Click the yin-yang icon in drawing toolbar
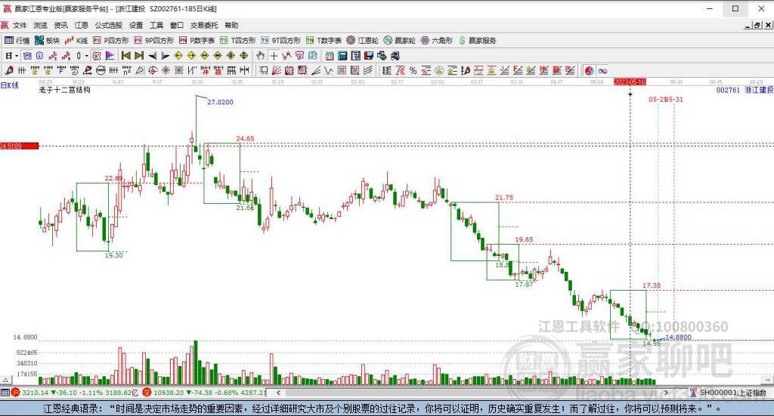The width and height of the screenshot is (774, 416). [590, 70]
